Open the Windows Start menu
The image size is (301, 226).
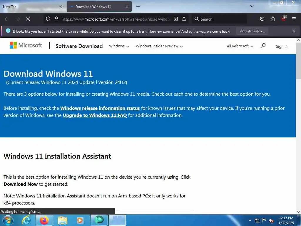point(8,220)
